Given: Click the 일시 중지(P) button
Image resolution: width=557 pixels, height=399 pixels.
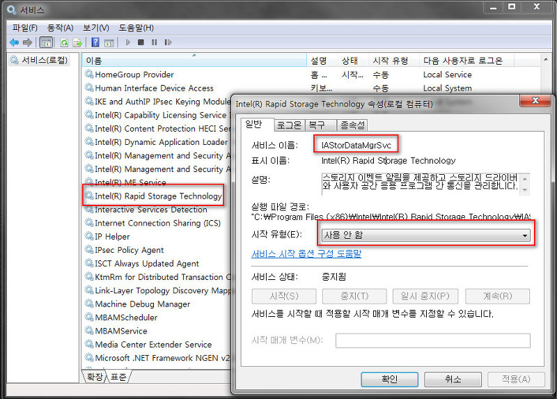Looking at the screenshot, I should pos(425,296).
